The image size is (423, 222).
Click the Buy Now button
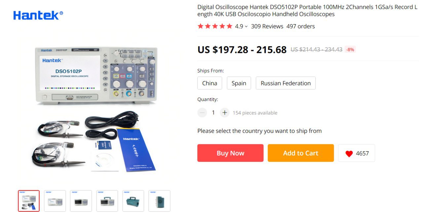pyautogui.click(x=230, y=153)
